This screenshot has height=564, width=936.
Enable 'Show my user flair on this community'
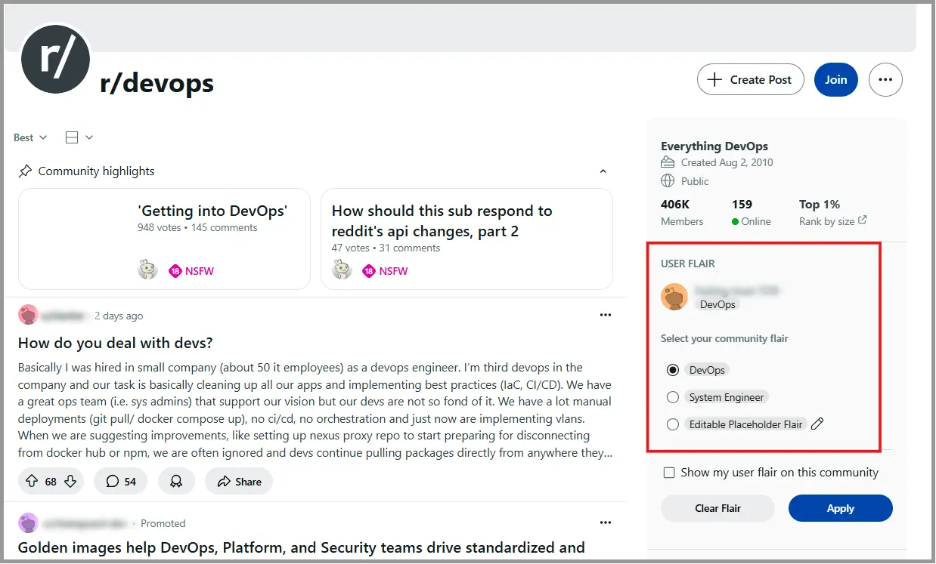pyautogui.click(x=669, y=473)
